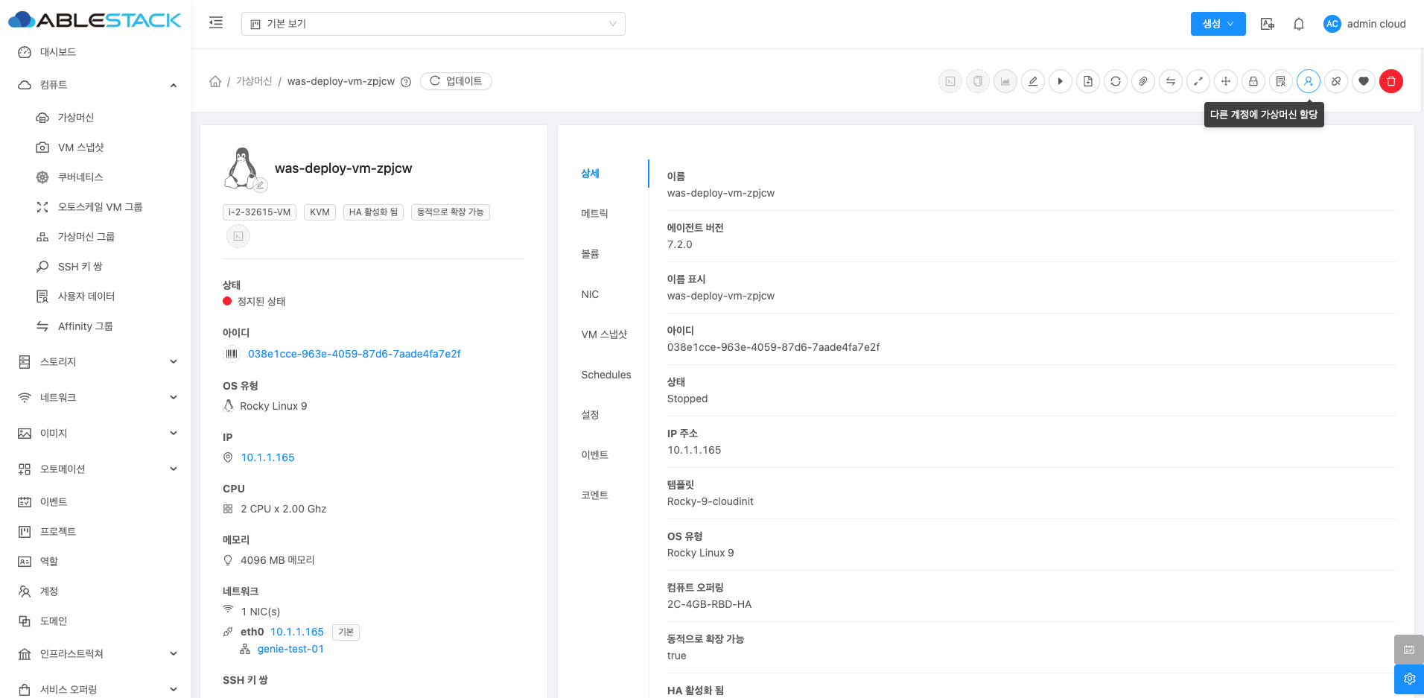The height and width of the screenshot is (698, 1424).
Task: Open 쿠버네티스 in the sidebar
Action: tap(80, 177)
